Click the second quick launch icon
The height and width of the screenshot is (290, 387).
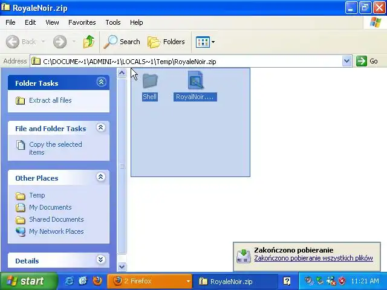[x=83, y=281]
